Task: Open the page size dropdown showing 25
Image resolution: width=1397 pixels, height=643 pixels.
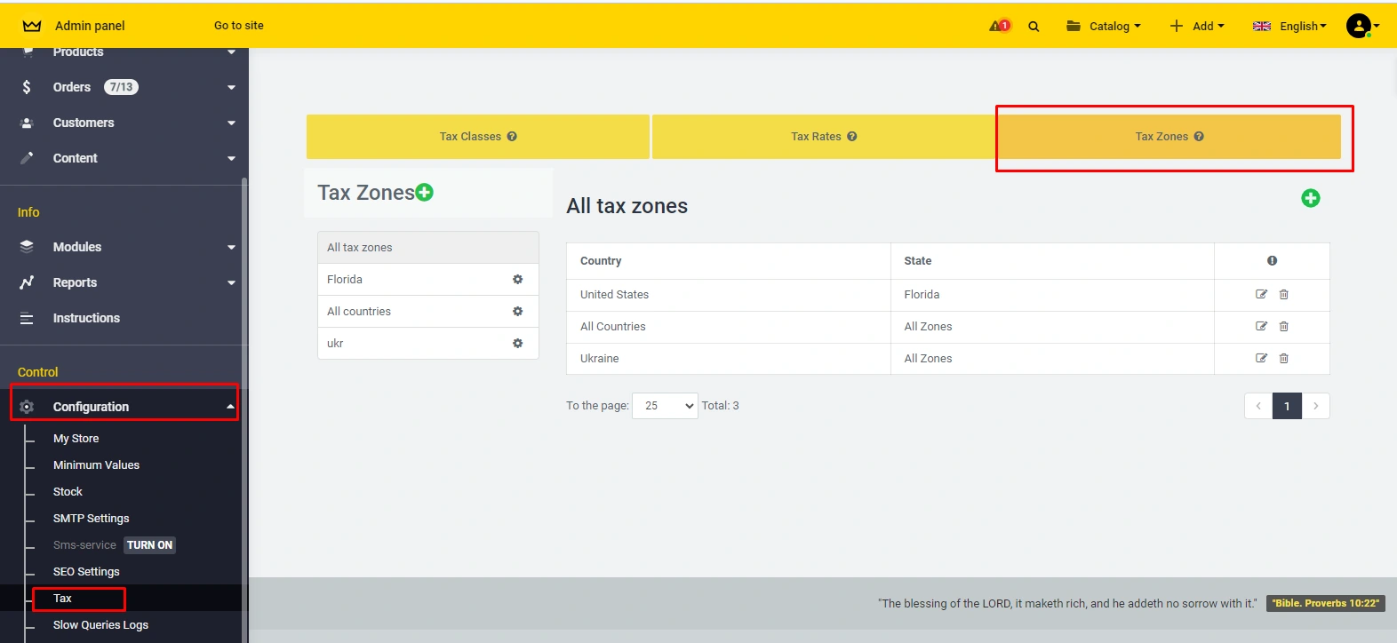Action: click(x=665, y=406)
